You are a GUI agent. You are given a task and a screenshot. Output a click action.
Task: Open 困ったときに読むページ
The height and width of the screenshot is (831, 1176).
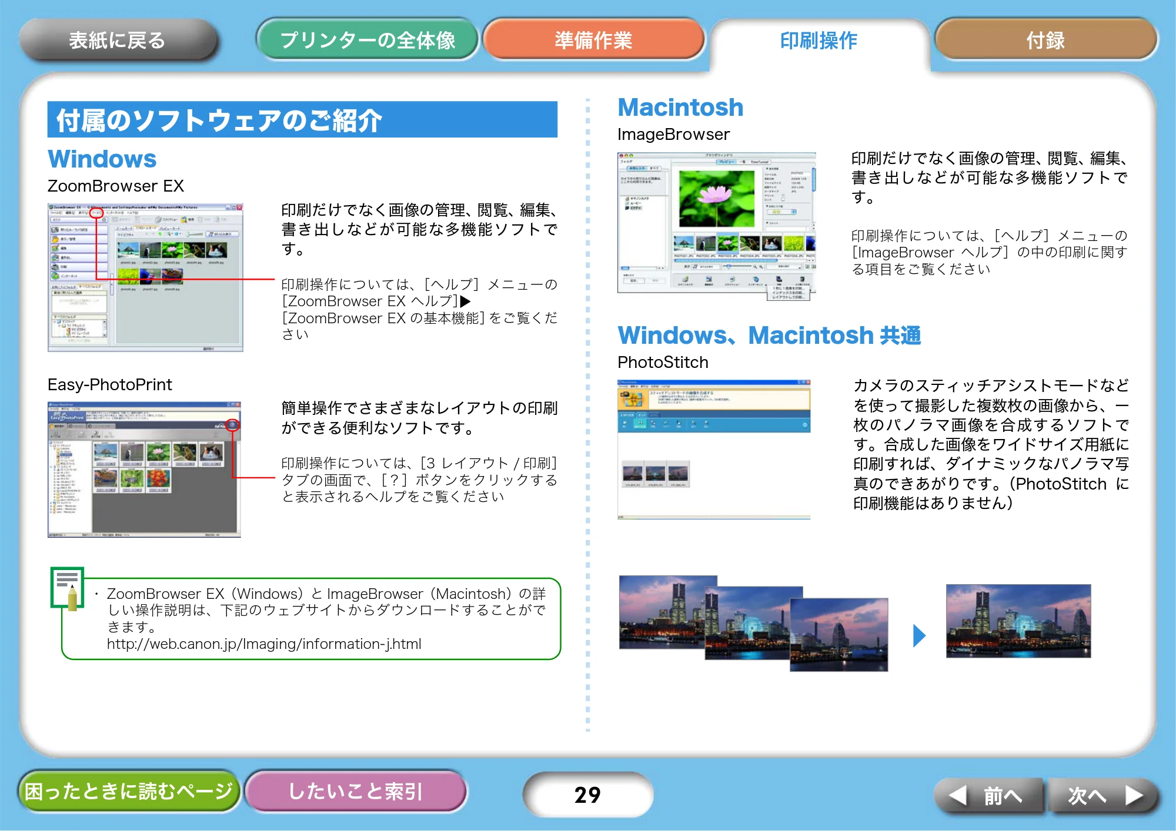tap(129, 792)
